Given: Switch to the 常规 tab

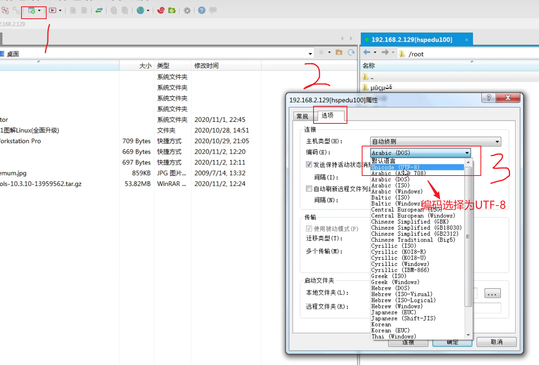Looking at the screenshot, I should [302, 116].
